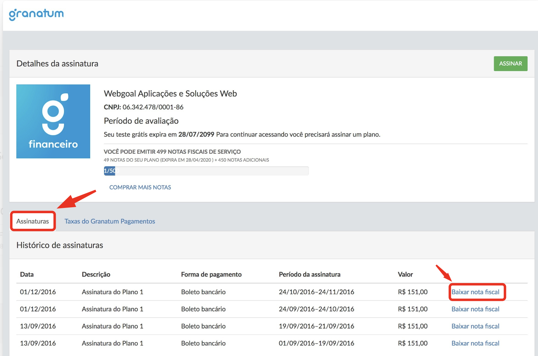Select the Assinaturas tab
Viewport: 538px width, 356px height.
pyautogui.click(x=33, y=221)
